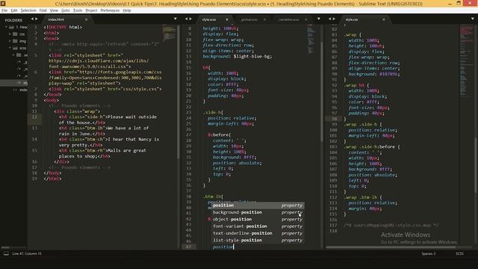
Task: Click next-tab arrow beside style.scss tab
Action: (191, 19)
